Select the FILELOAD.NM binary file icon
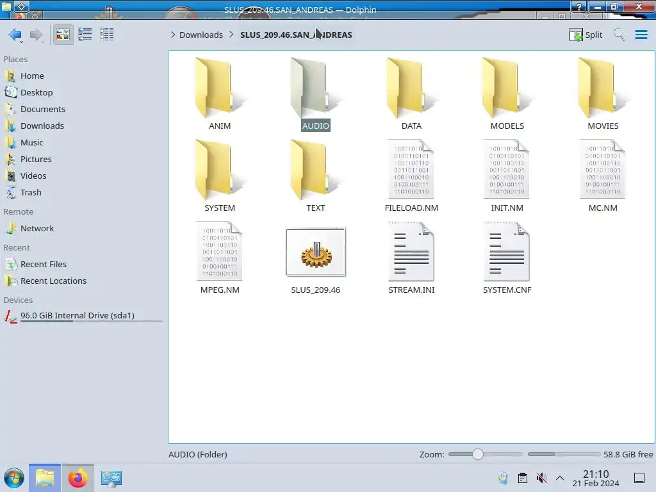The image size is (656, 492). [411, 169]
